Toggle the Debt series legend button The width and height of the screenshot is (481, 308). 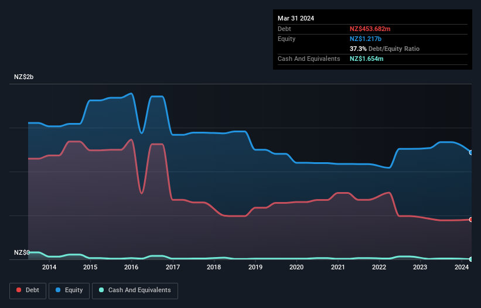click(28, 290)
